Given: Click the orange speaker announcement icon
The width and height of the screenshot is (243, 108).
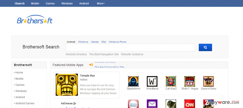Looking at the screenshot, I should (91, 65).
